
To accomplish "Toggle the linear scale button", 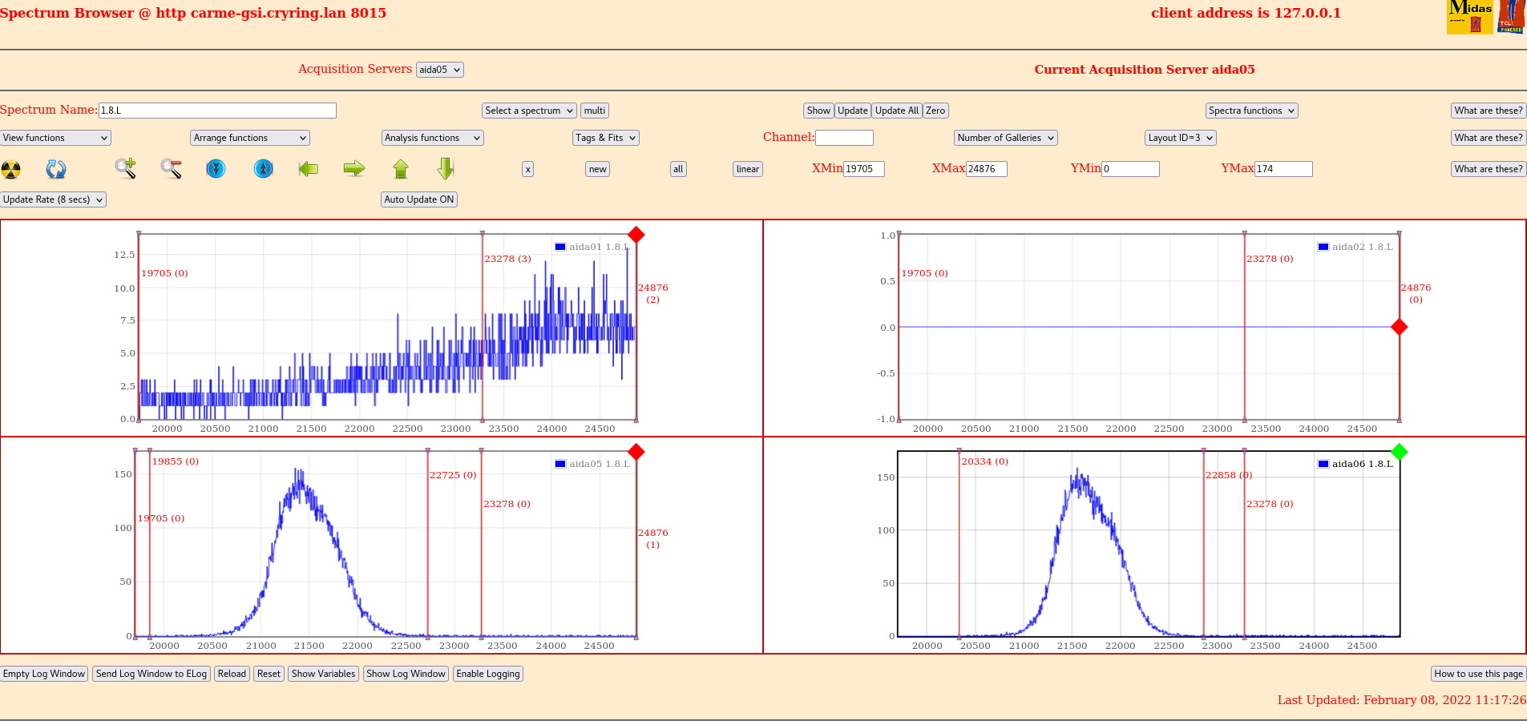I will (747, 169).
